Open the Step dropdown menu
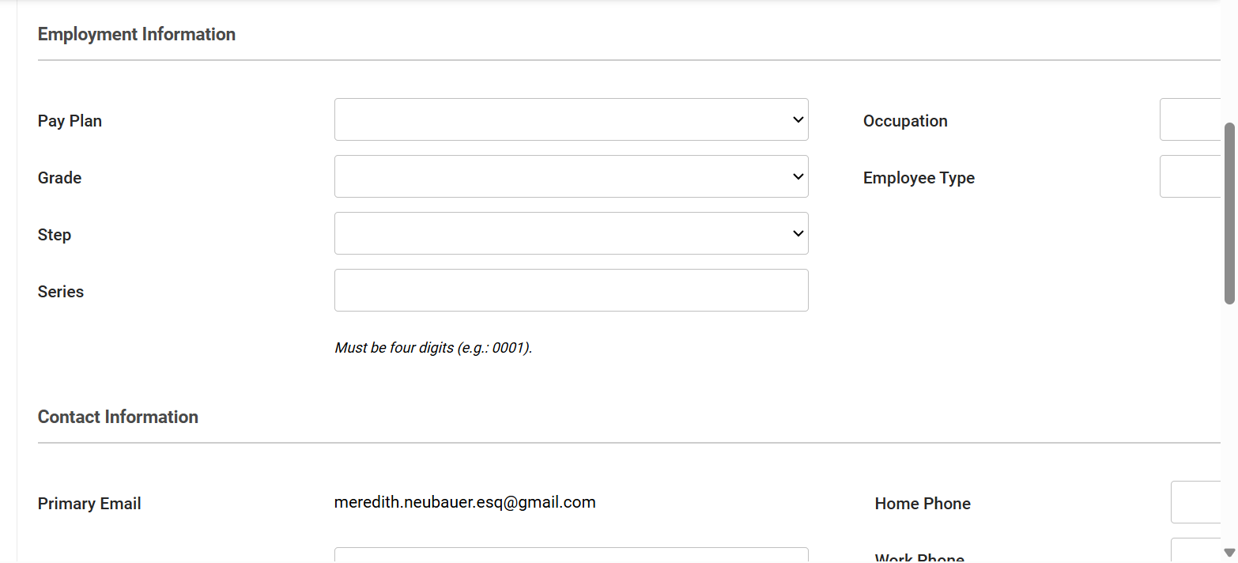This screenshot has width=1238, height=563. click(x=571, y=233)
